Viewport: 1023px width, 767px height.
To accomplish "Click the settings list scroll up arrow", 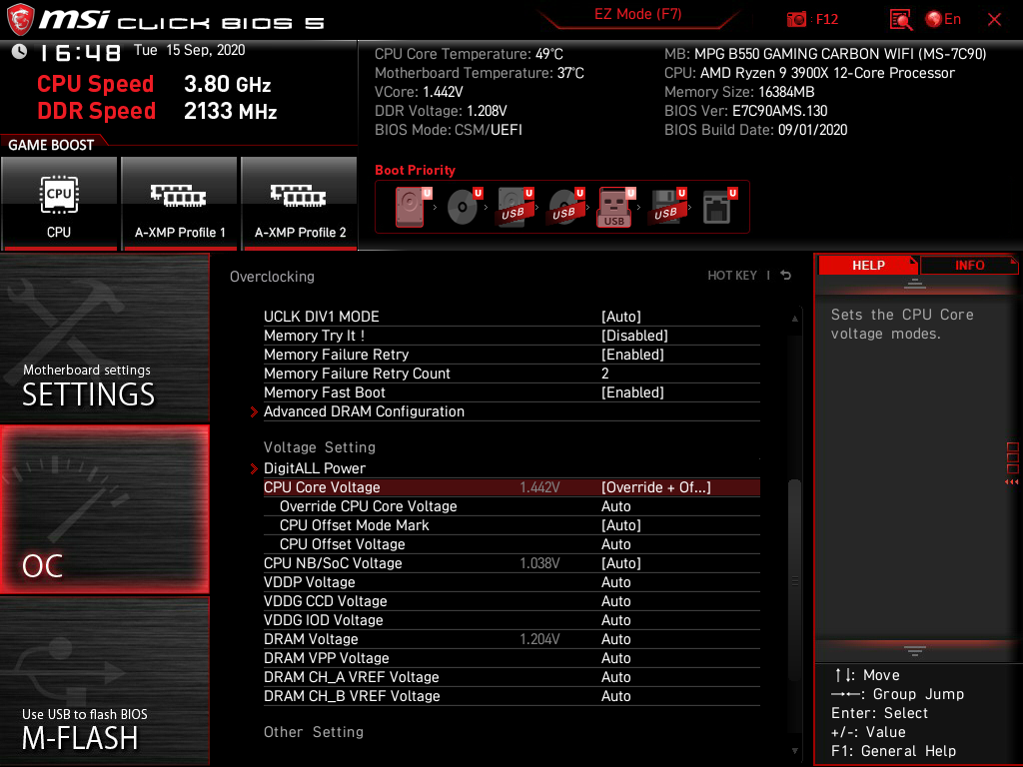I will [794, 319].
